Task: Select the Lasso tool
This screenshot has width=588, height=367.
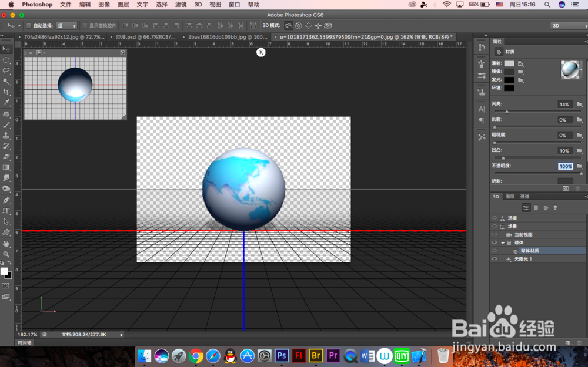Action: [x=6, y=70]
